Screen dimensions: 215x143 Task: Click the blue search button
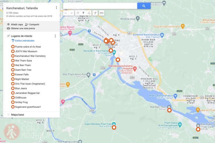pos(144,6)
